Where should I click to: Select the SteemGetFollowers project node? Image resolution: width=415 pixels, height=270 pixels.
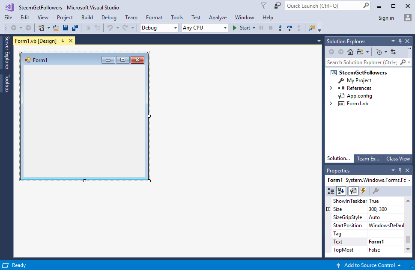point(363,73)
